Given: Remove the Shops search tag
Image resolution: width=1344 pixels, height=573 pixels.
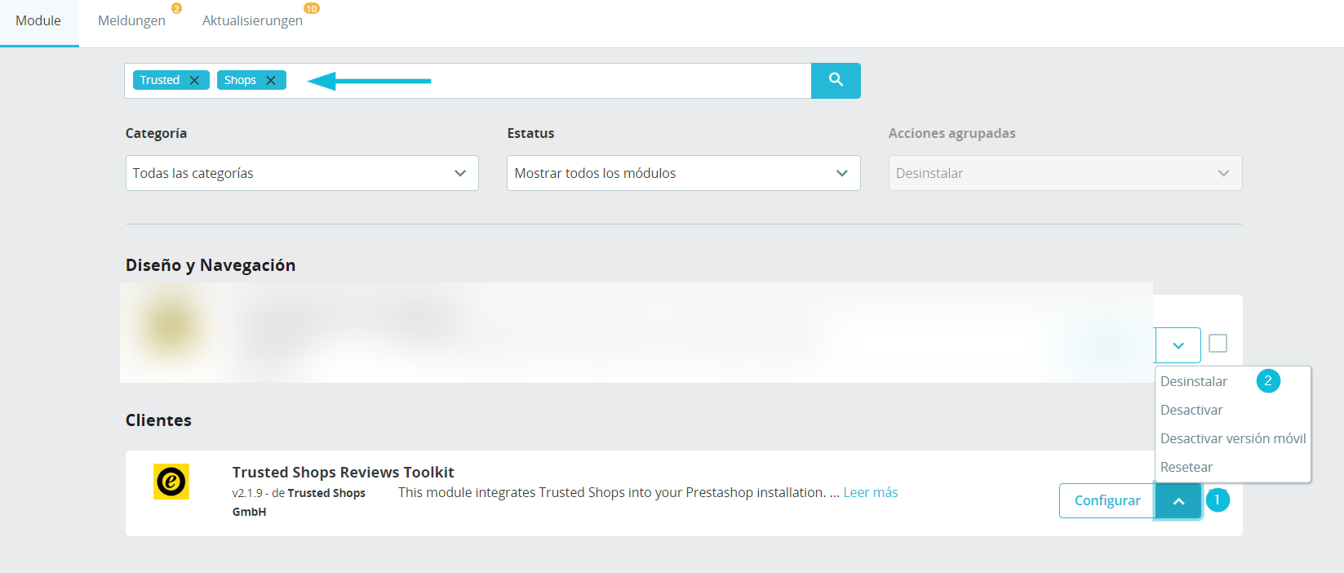Looking at the screenshot, I should point(271,80).
